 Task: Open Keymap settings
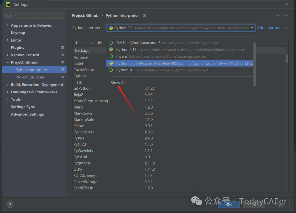pyautogui.click(x=18, y=33)
